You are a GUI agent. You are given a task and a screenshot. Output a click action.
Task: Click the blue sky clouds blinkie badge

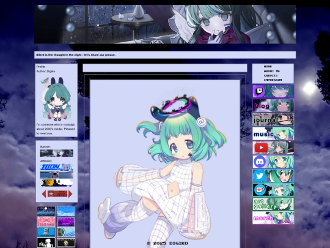click(x=66, y=211)
